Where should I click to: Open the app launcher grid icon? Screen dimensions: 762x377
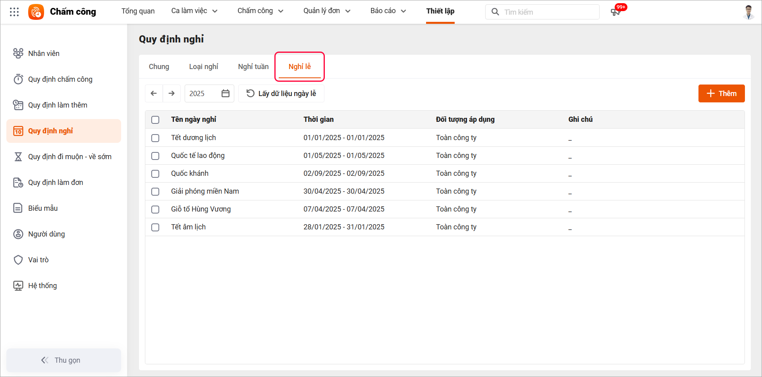click(x=14, y=12)
